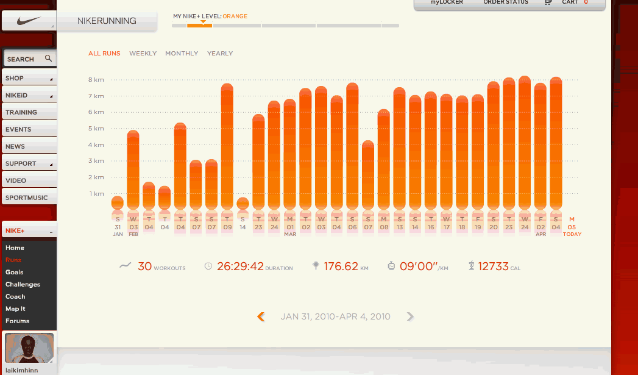Screen dimensions: 638x375
Task: Open the EVENTS menu item
Action: click(x=29, y=129)
